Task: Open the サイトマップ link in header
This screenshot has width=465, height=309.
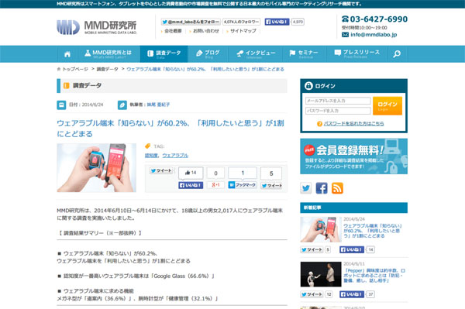Action: 243,31
